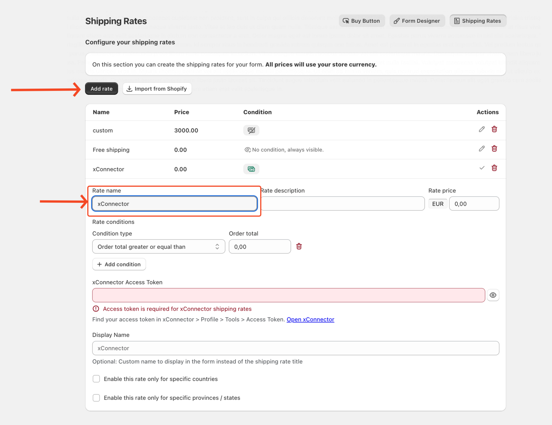This screenshot has height=425, width=552.
Task: Delete the xConnector shipping rate
Action: tap(494, 168)
